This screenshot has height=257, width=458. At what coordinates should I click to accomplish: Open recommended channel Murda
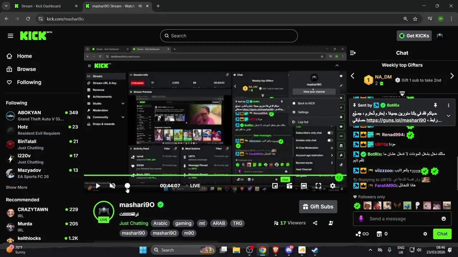[x=42, y=227]
